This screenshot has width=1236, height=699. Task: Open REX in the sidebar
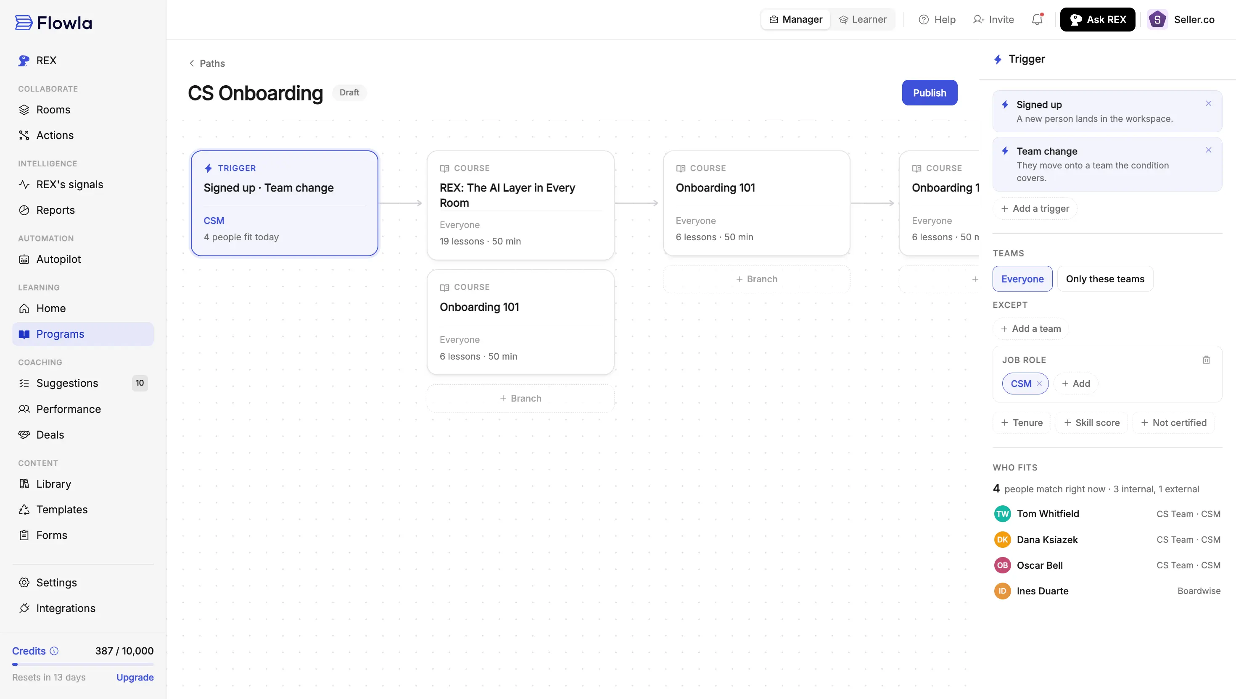pyautogui.click(x=83, y=60)
